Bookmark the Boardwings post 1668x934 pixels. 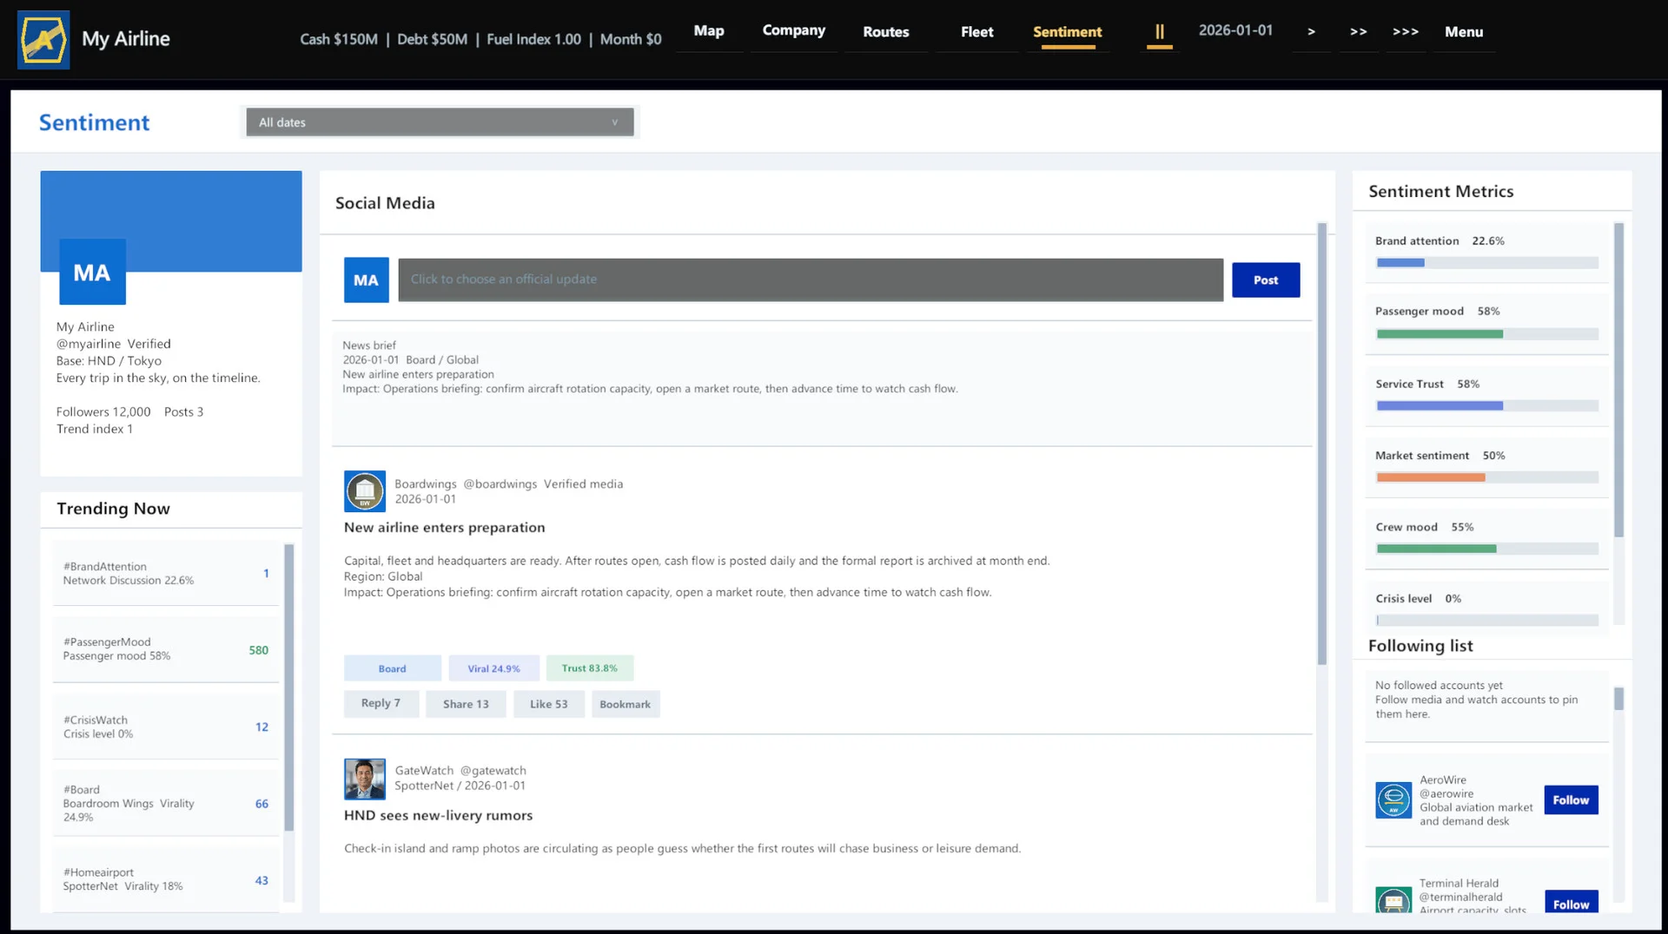click(x=625, y=703)
